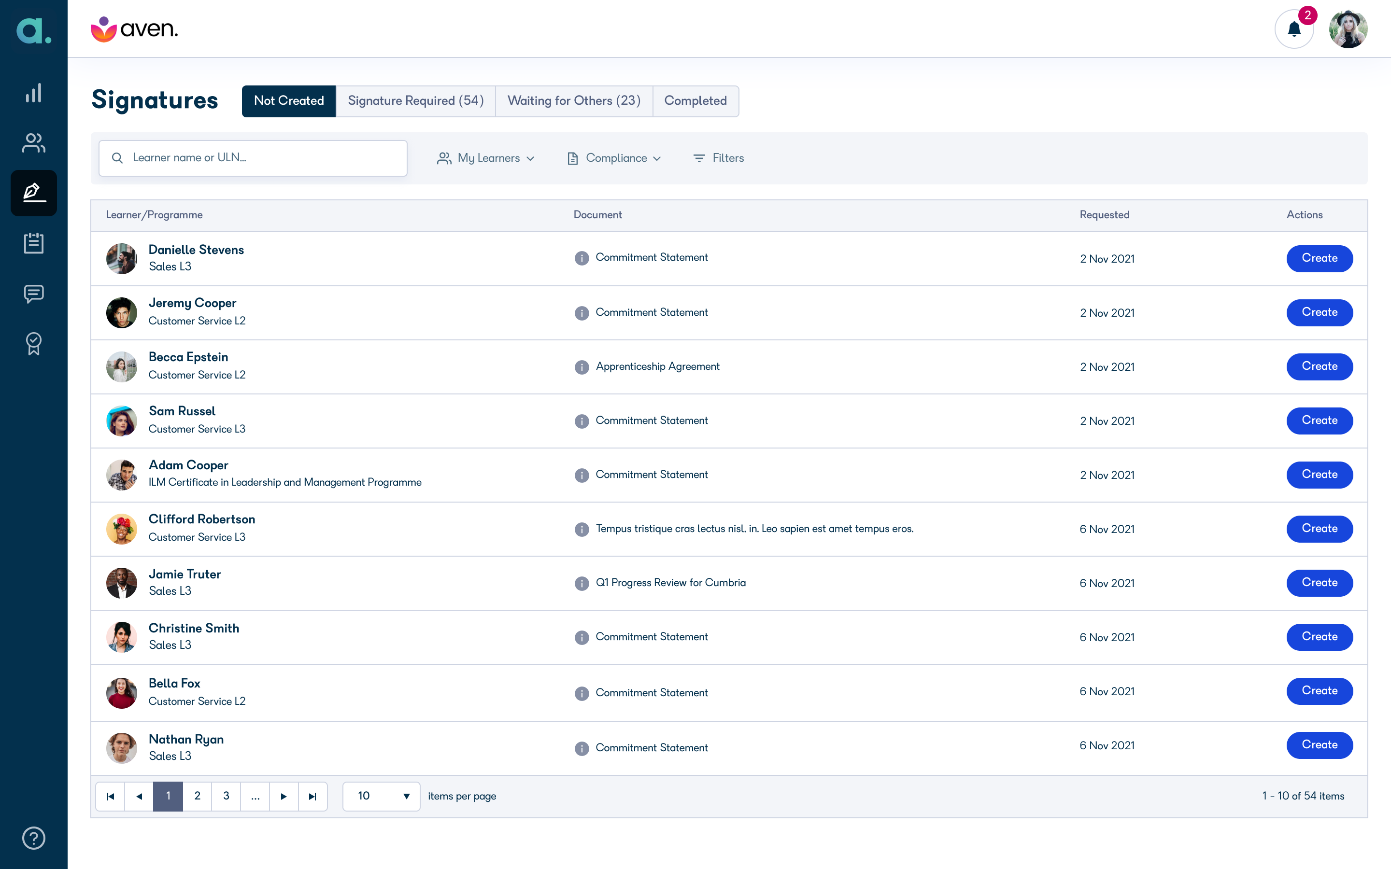The image size is (1391, 869).
Task: Open the messages chat sidebar icon
Action: click(x=33, y=293)
